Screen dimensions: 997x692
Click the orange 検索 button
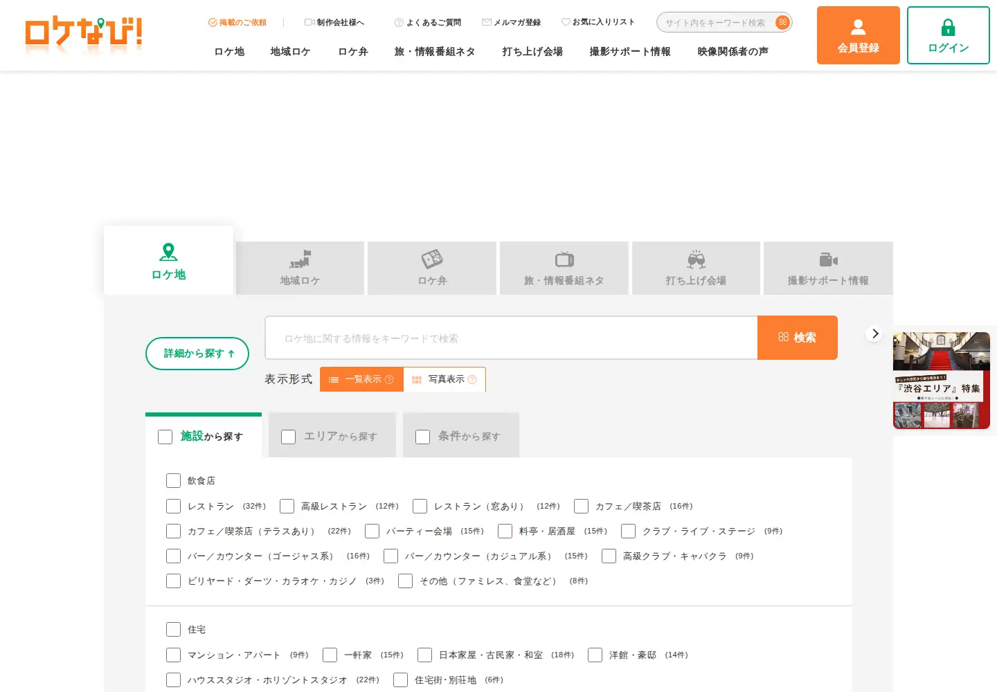point(798,338)
